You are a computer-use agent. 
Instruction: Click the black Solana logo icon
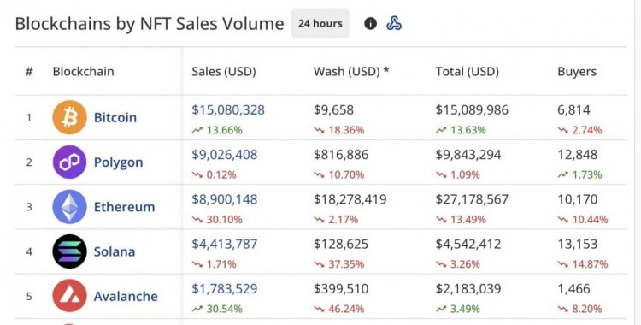coord(69,251)
